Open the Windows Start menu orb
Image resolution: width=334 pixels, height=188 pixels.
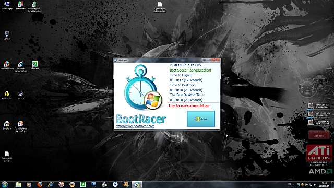pos(5,184)
